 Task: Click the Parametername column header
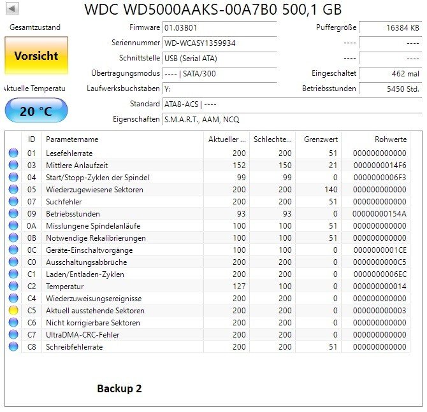coord(122,139)
